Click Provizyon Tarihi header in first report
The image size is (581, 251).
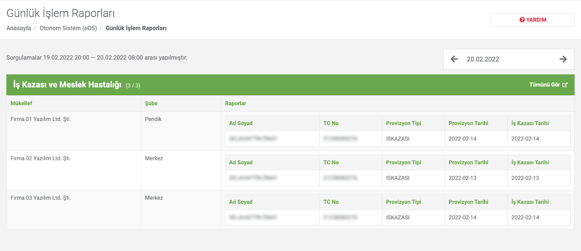[468, 123]
